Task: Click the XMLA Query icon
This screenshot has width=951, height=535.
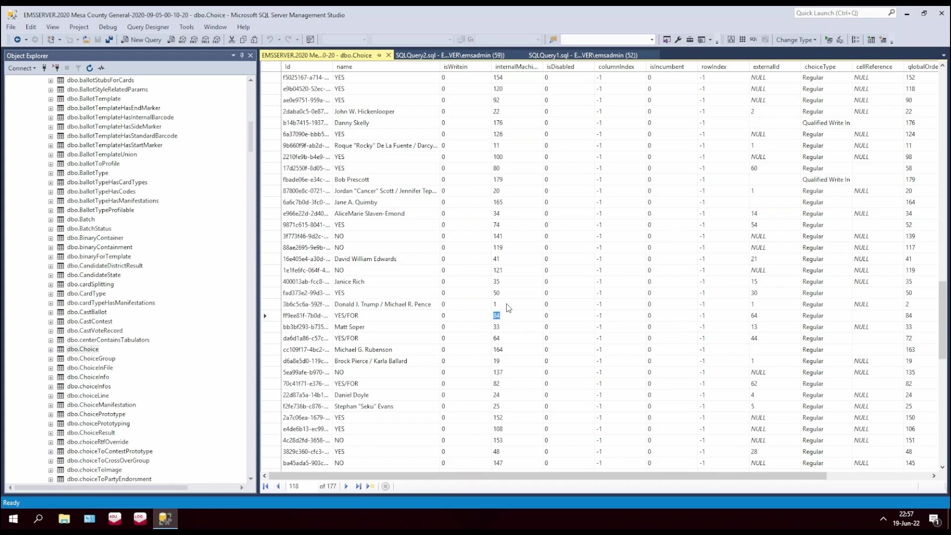Action: pyautogui.click(x=206, y=40)
